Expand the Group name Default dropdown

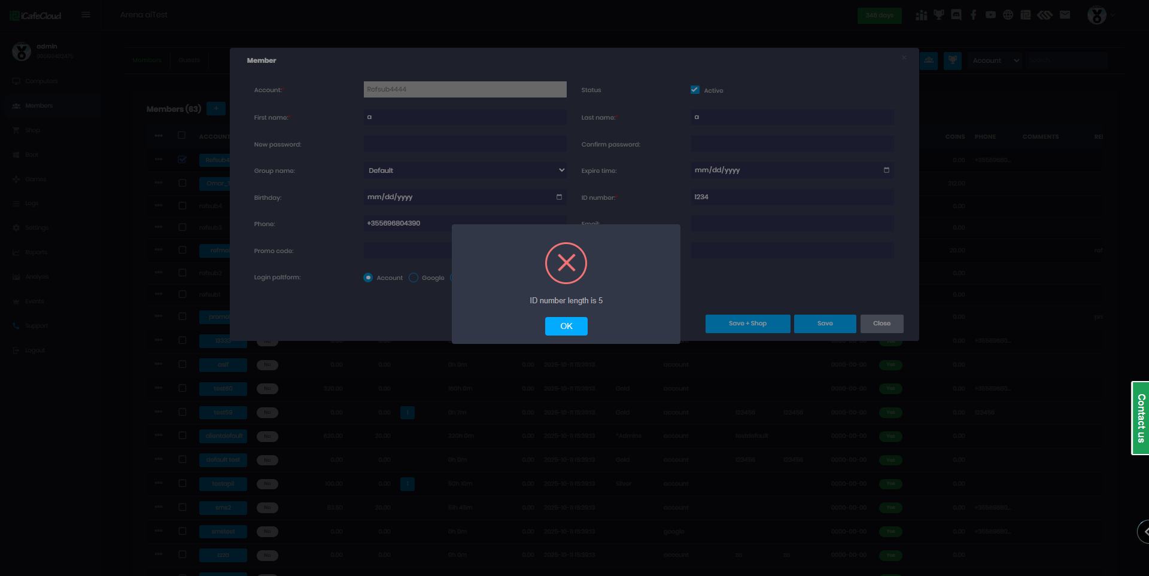(x=465, y=170)
